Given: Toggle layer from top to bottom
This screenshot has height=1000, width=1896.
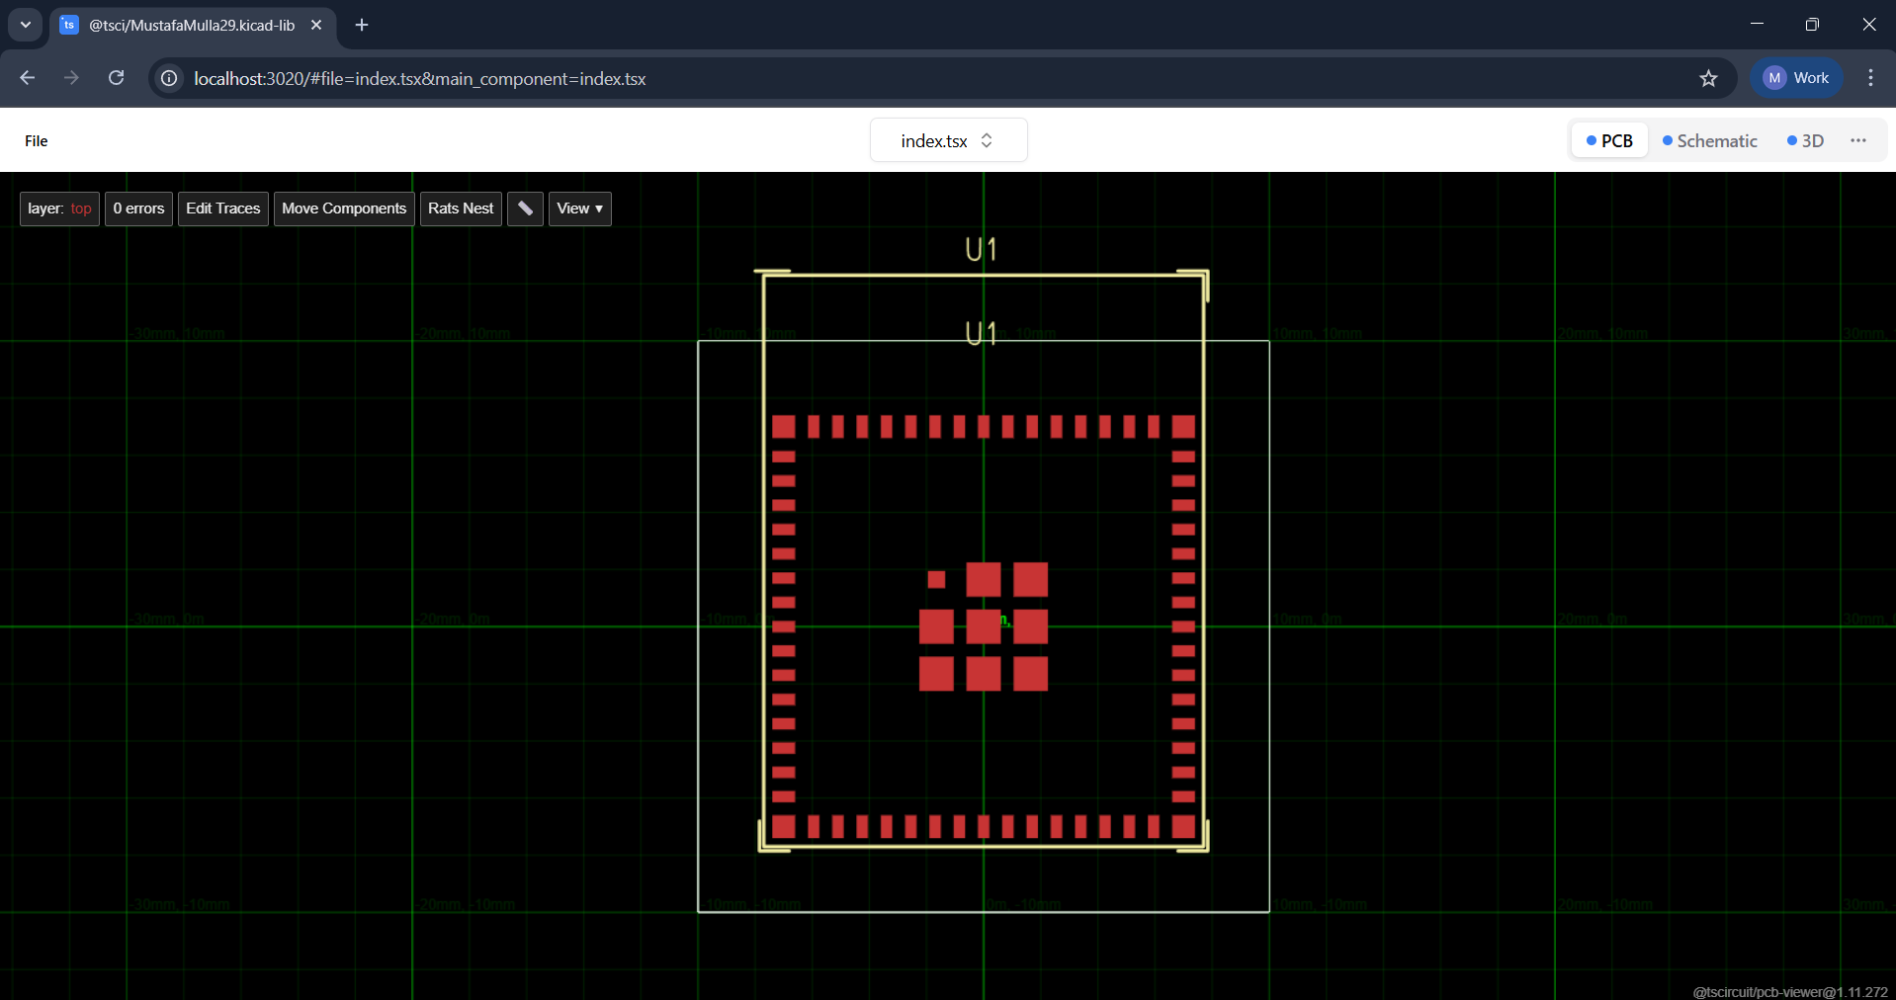Looking at the screenshot, I should 58,208.
